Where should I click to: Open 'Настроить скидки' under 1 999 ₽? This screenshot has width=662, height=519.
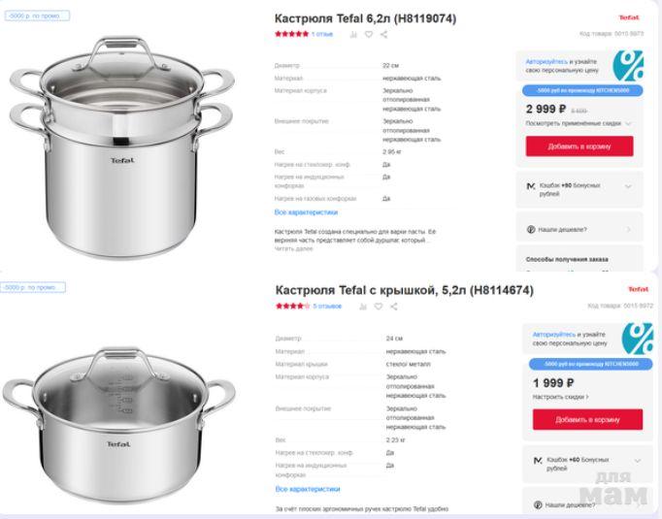click(561, 397)
